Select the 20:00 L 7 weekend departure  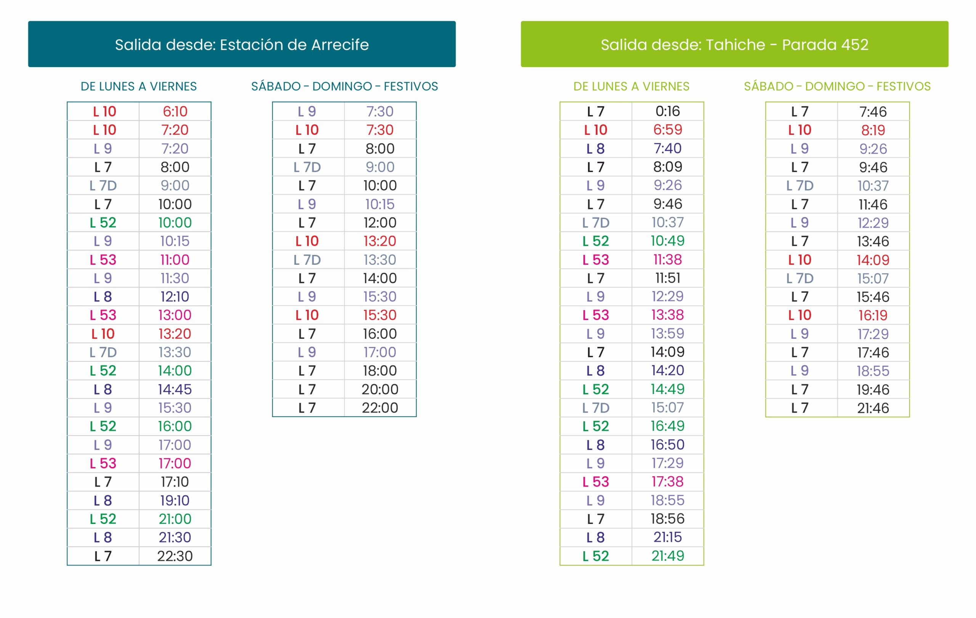pyautogui.click(x=380, y=389)
